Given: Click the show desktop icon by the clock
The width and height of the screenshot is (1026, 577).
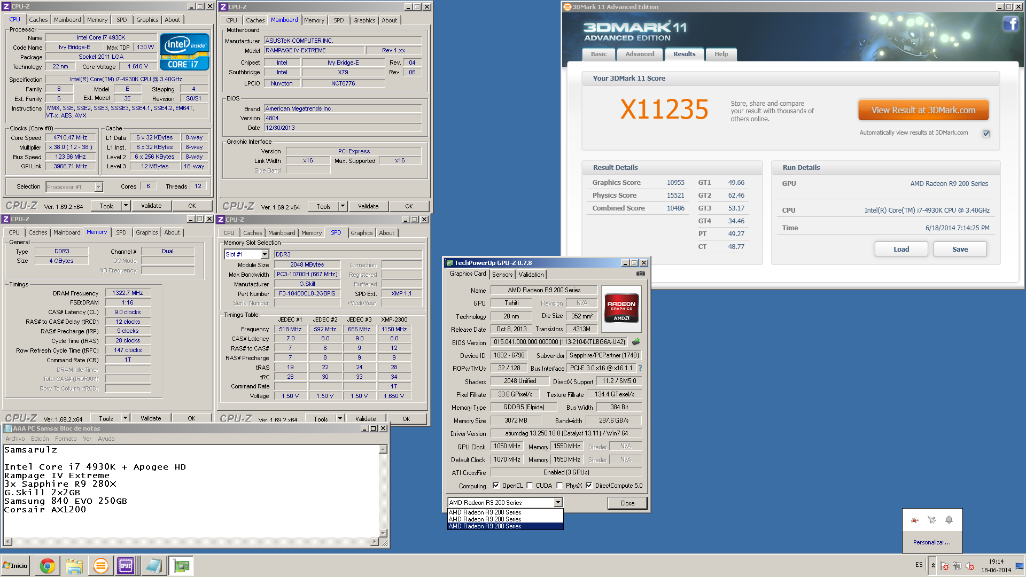Looking at the screenshot, I should tap(1020, 566).
